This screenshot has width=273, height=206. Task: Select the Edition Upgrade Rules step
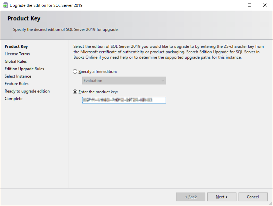pyautogui.click(x=24, y=69)
